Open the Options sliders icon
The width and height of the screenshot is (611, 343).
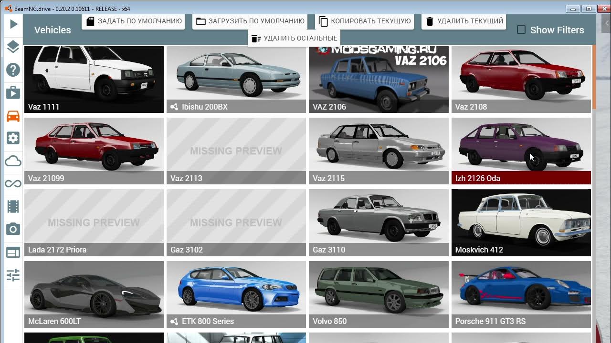[13, 275]
